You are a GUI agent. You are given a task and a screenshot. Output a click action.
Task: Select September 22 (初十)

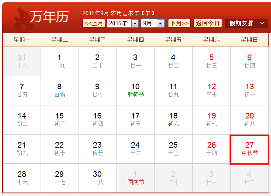[60, 149]
